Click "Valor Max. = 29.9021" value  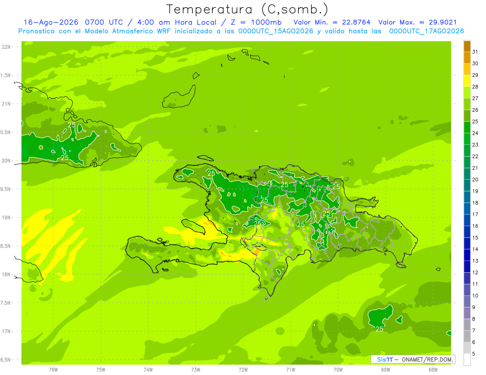coord(418,22)
